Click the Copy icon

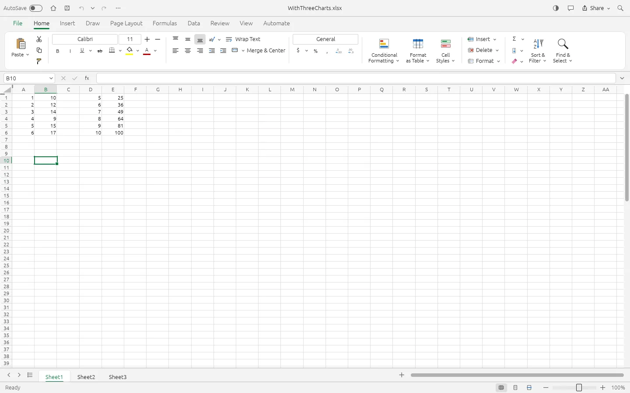pos(39,50)
